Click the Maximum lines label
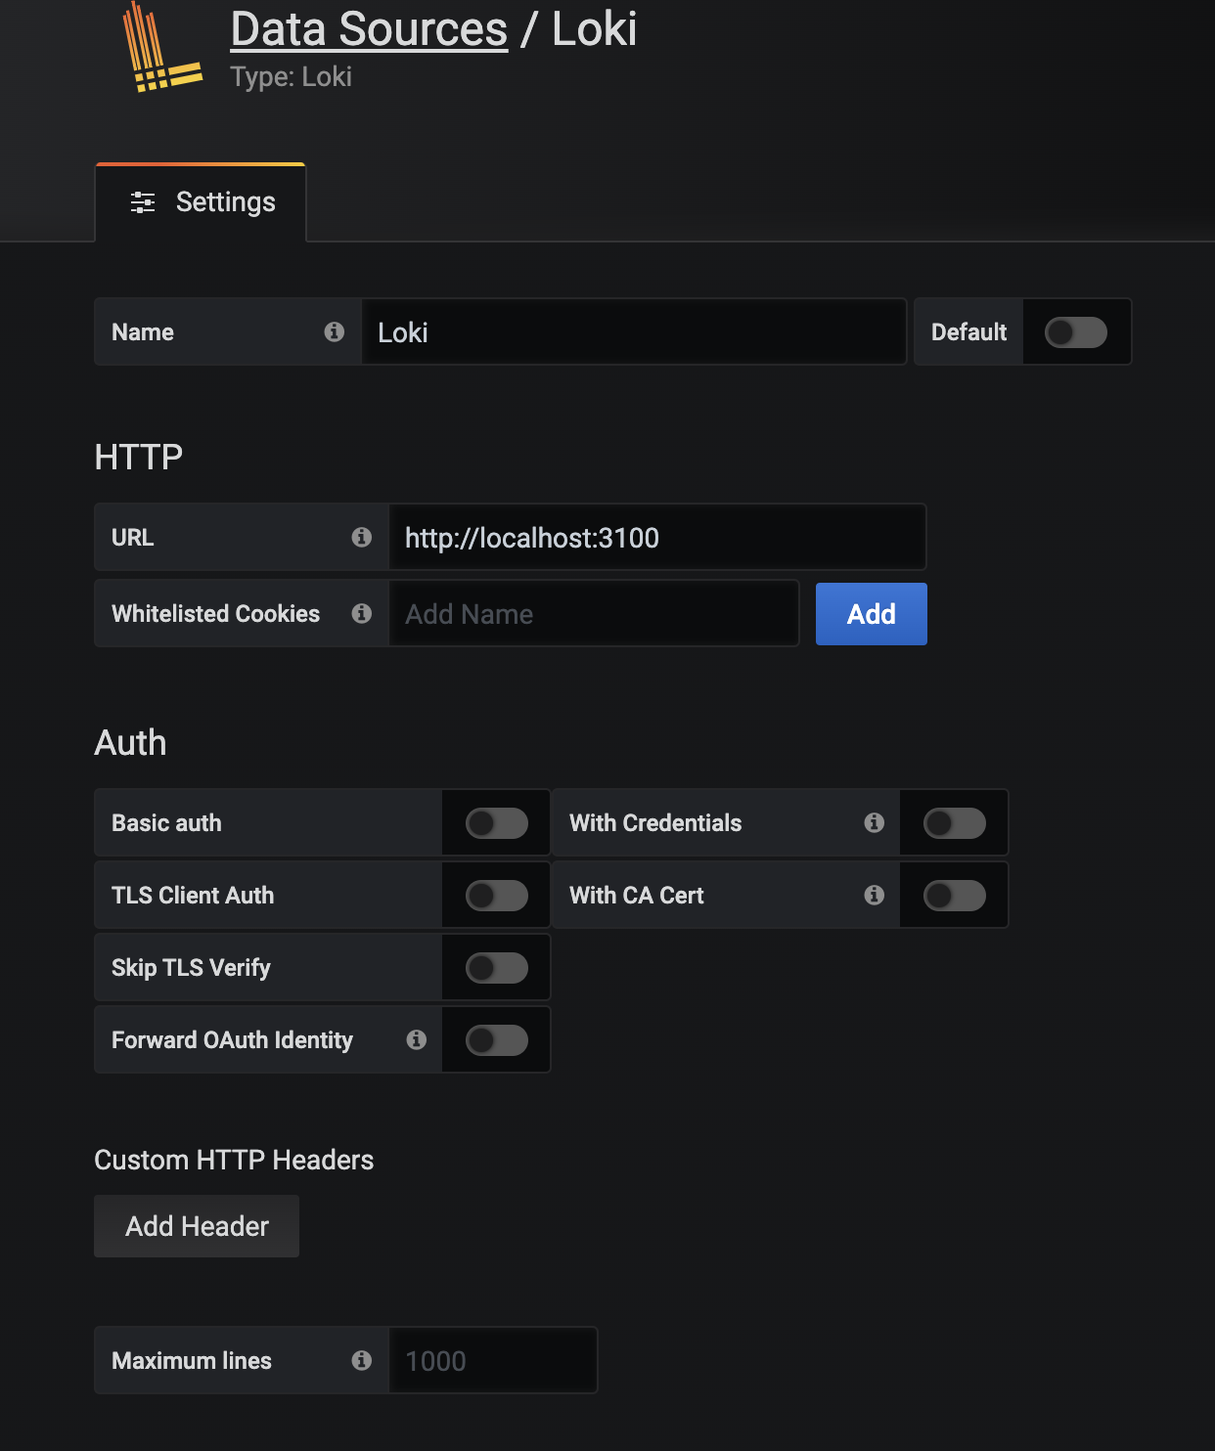Viewport: 1215px width, 1451px height. pyautogui.click(x=192, y=1360)
